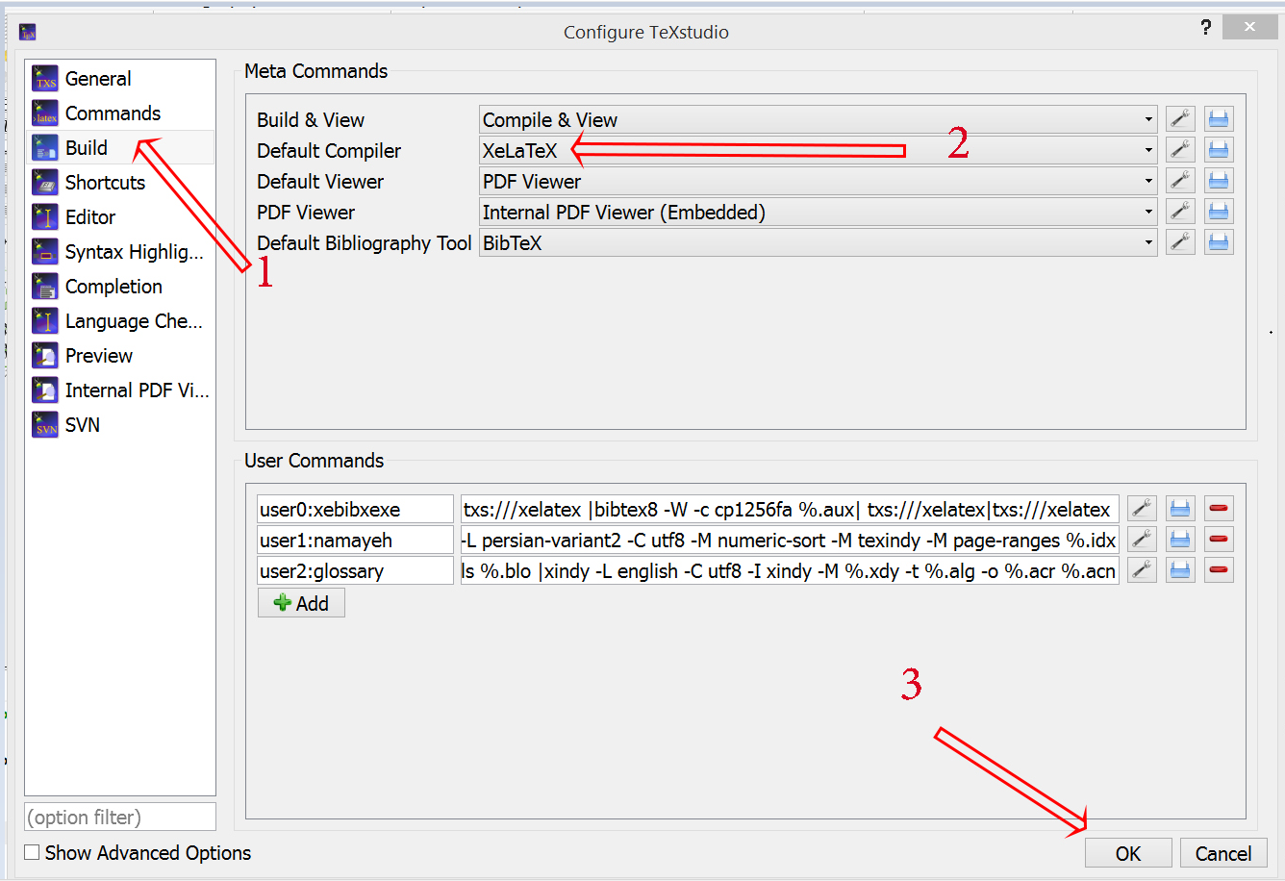Click the OK button
Screen dimensions: 1285x881
tap(1128, 853)
